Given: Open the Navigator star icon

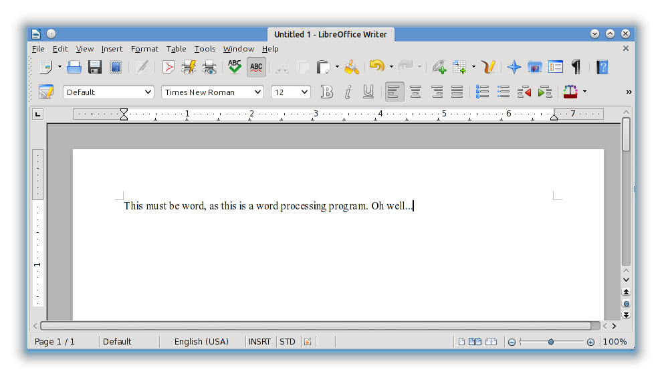Looking at the screenshot, I should [x=514, y=67].
